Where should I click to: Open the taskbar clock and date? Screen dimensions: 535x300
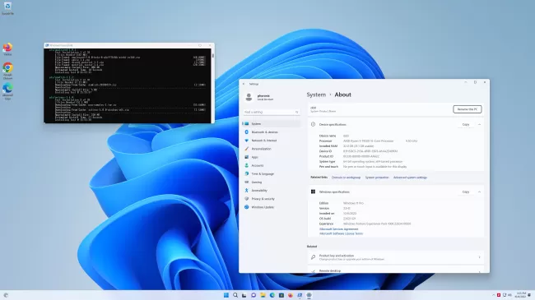tap(521, 295)
